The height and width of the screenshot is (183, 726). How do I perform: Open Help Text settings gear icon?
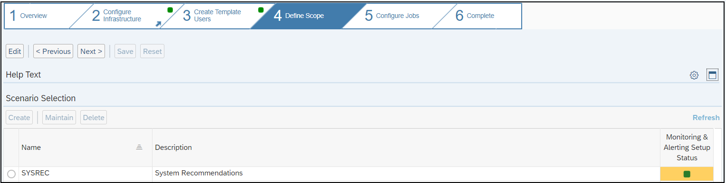pos(694,75)
